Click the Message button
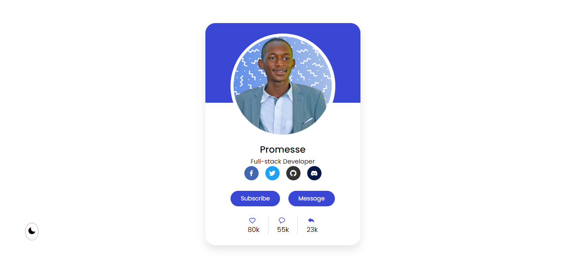Screen dimensions: 565x260 pyautogui.click(x=311, y=198)
